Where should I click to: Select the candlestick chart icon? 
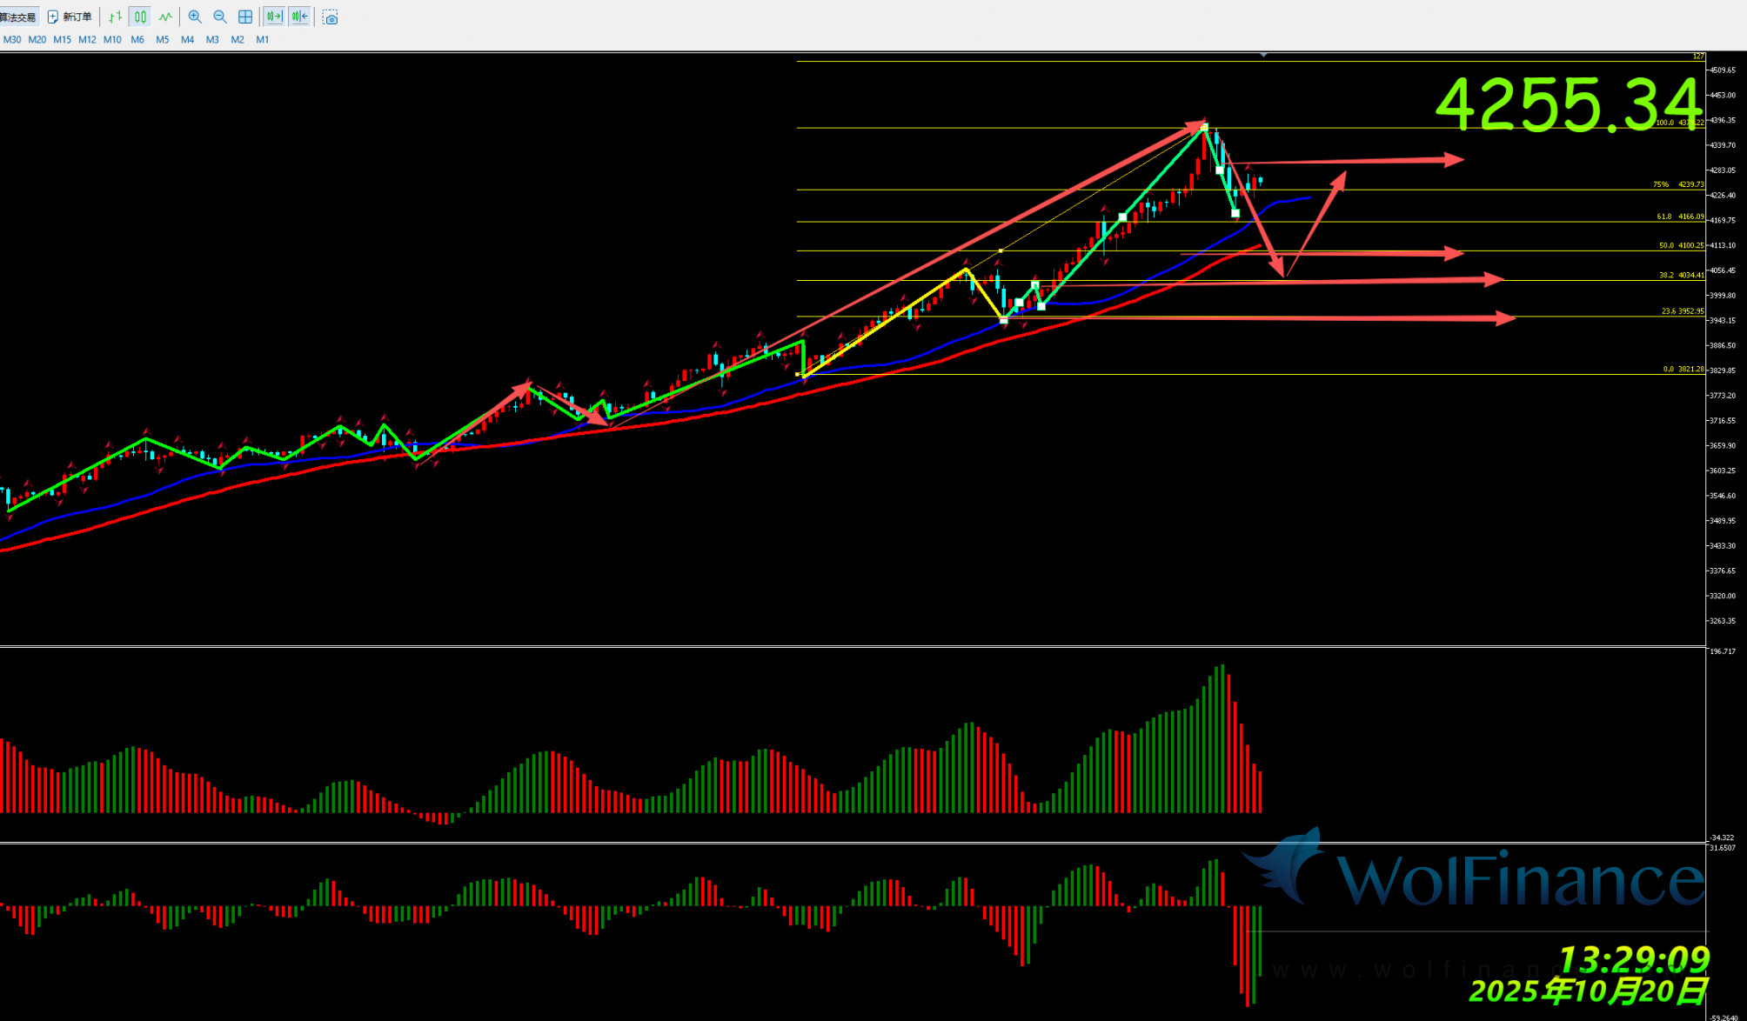point(140,17)
